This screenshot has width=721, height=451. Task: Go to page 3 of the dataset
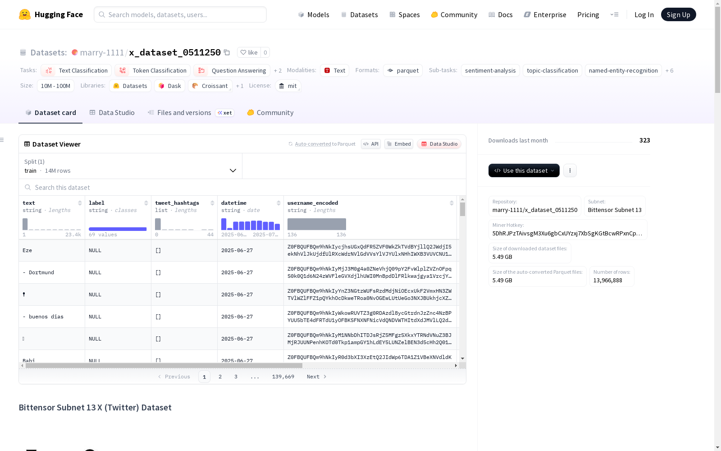[236, 377]
